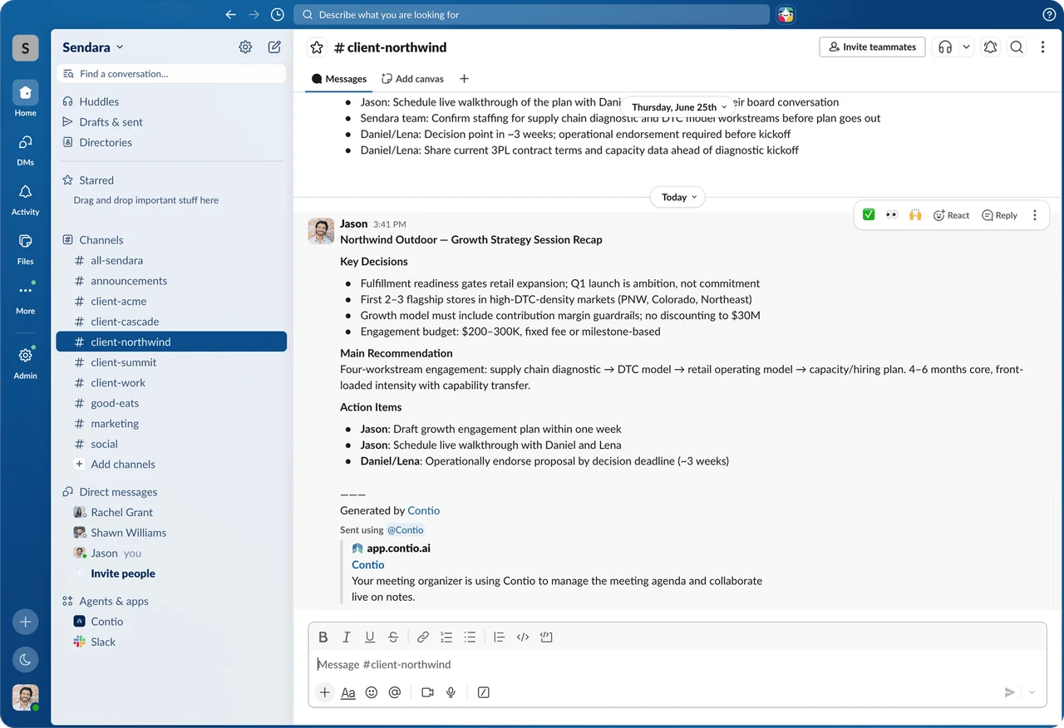This screenshot has height=728, width=1064.
Task: Open huddle options dropdown arrow
Action: [966, 47]
